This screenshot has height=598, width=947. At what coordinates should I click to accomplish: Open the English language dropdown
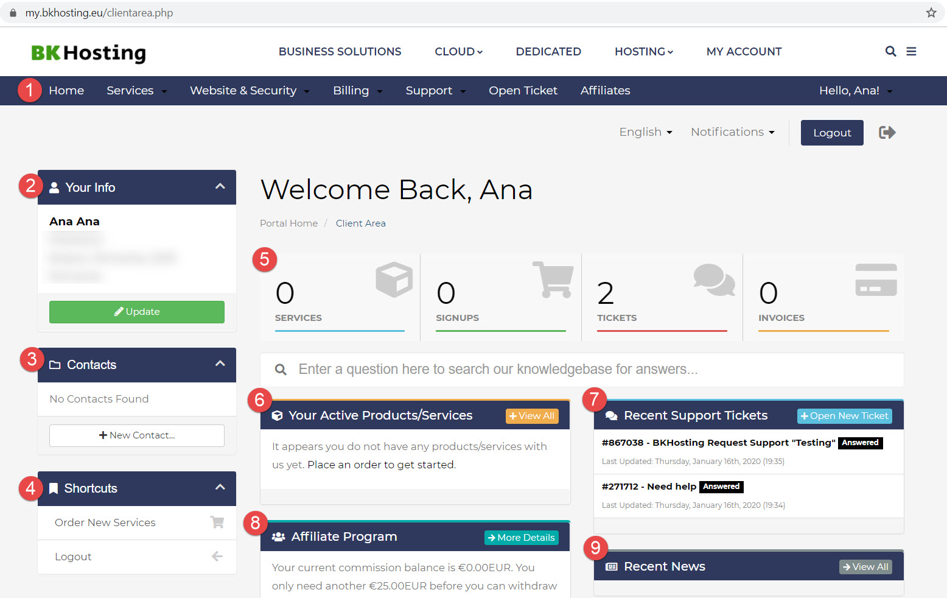coord(646,132)
